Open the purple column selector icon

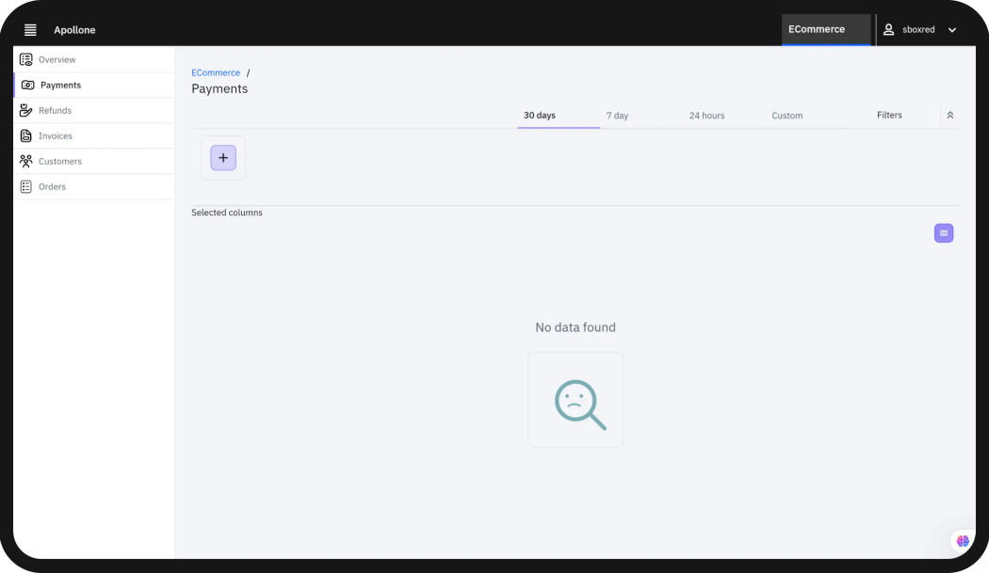click(x=944, y=232)
